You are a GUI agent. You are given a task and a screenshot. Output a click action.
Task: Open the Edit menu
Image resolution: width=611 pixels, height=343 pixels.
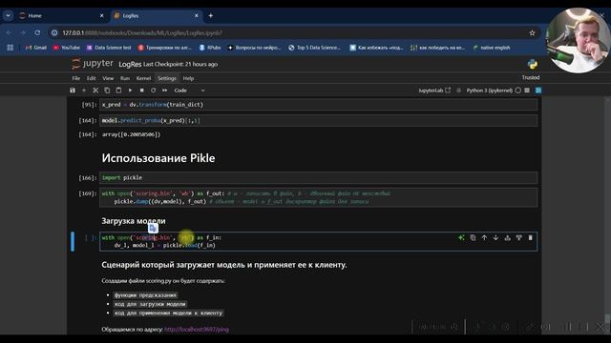coord(92,78)
